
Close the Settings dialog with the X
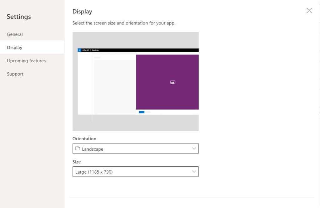tap(309, 11)
